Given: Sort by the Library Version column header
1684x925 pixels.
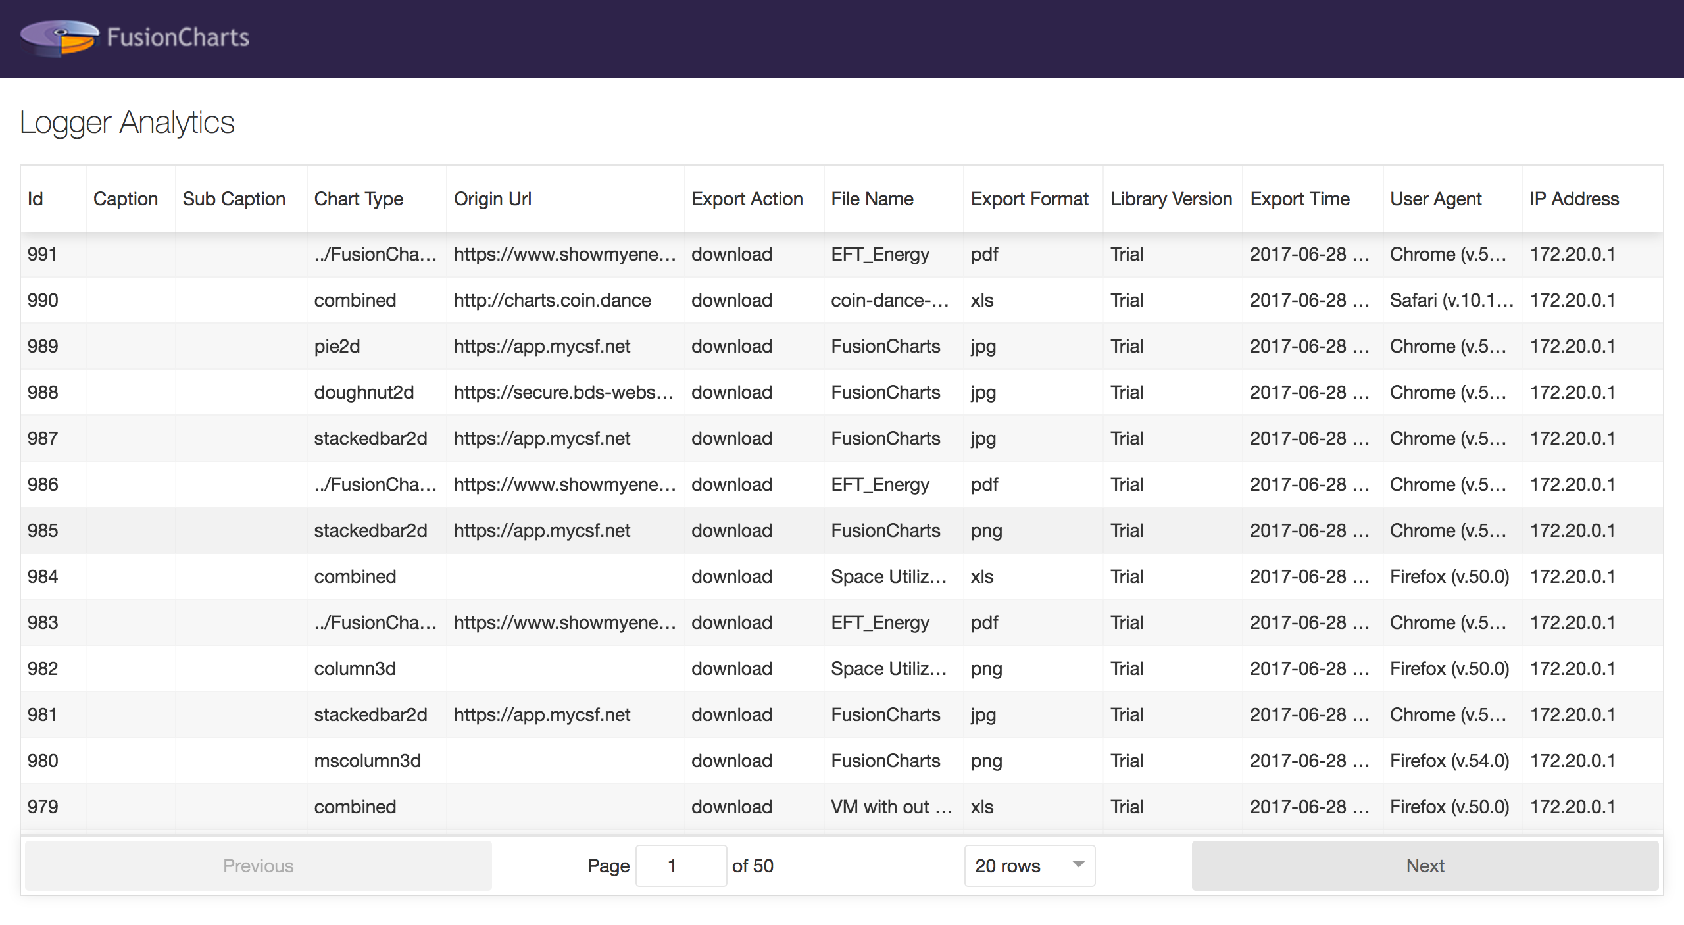Looking at the screenshot, I should [x=1171, y=199].
